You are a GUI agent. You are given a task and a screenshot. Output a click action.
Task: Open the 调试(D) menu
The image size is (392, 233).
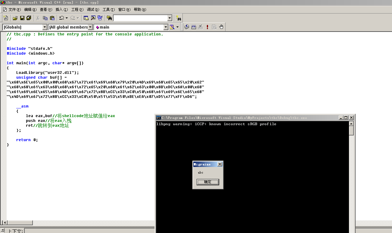(x=93, y=10)
